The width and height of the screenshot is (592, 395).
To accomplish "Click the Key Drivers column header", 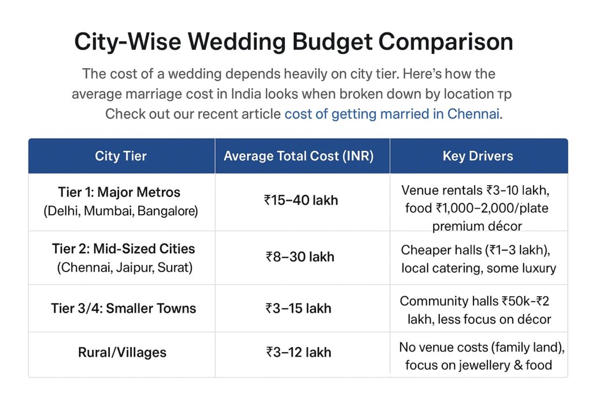I will click(x=478, y=156).
